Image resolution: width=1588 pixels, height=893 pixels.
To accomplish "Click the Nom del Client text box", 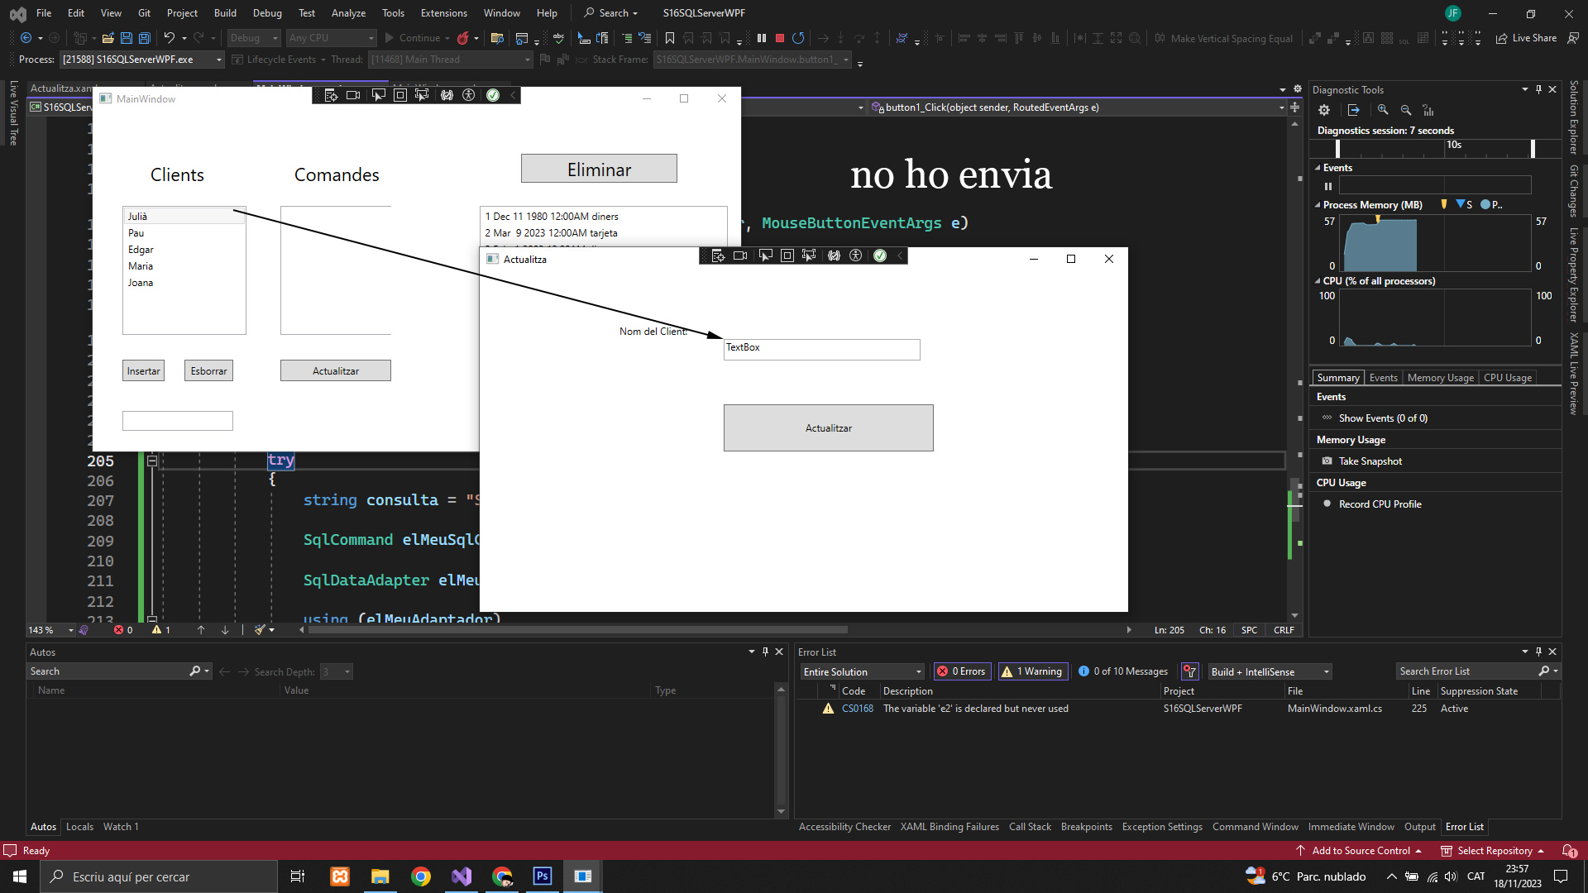I will coord(821,349).
